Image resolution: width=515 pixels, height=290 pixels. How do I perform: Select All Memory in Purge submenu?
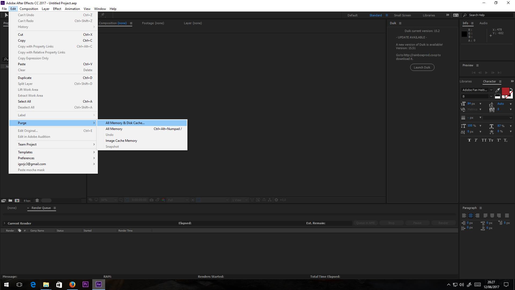point(142,129)
